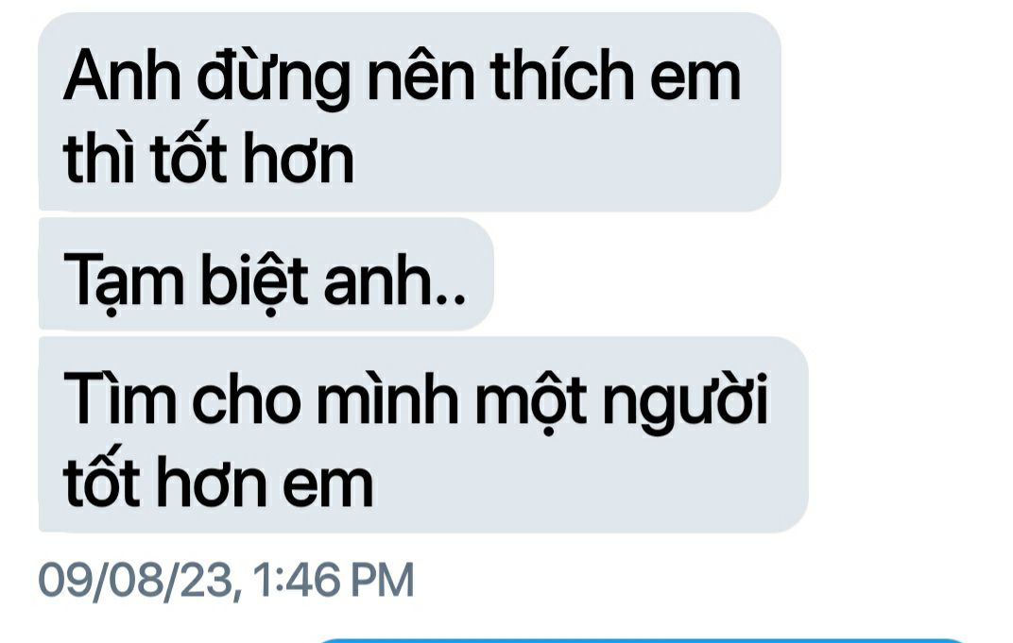
Task: Click the word 'đừng' in the first message
Action: coord(273,78)
